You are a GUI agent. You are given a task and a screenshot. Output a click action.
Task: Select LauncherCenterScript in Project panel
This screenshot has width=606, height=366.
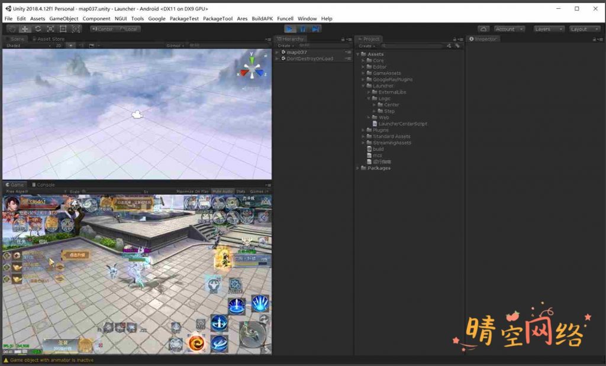pyautogui.click(x=402, y=124)
